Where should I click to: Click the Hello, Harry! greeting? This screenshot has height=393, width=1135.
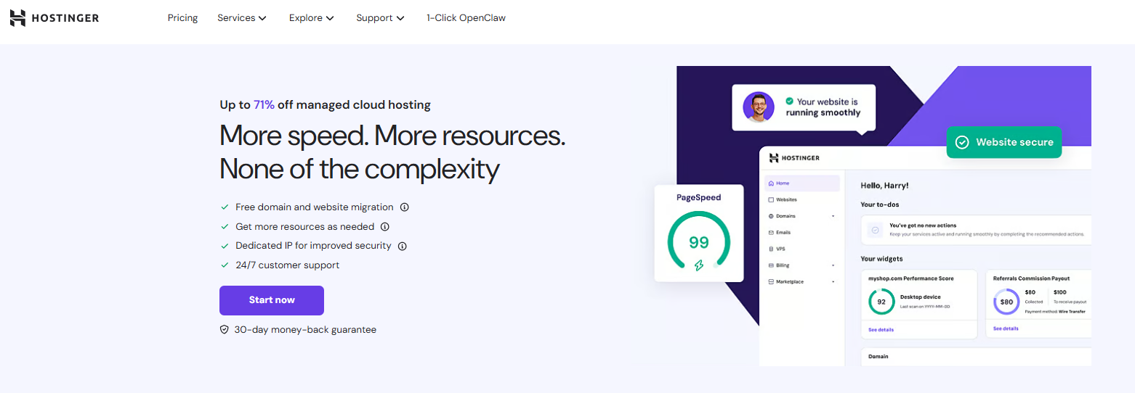click(884, 186)
